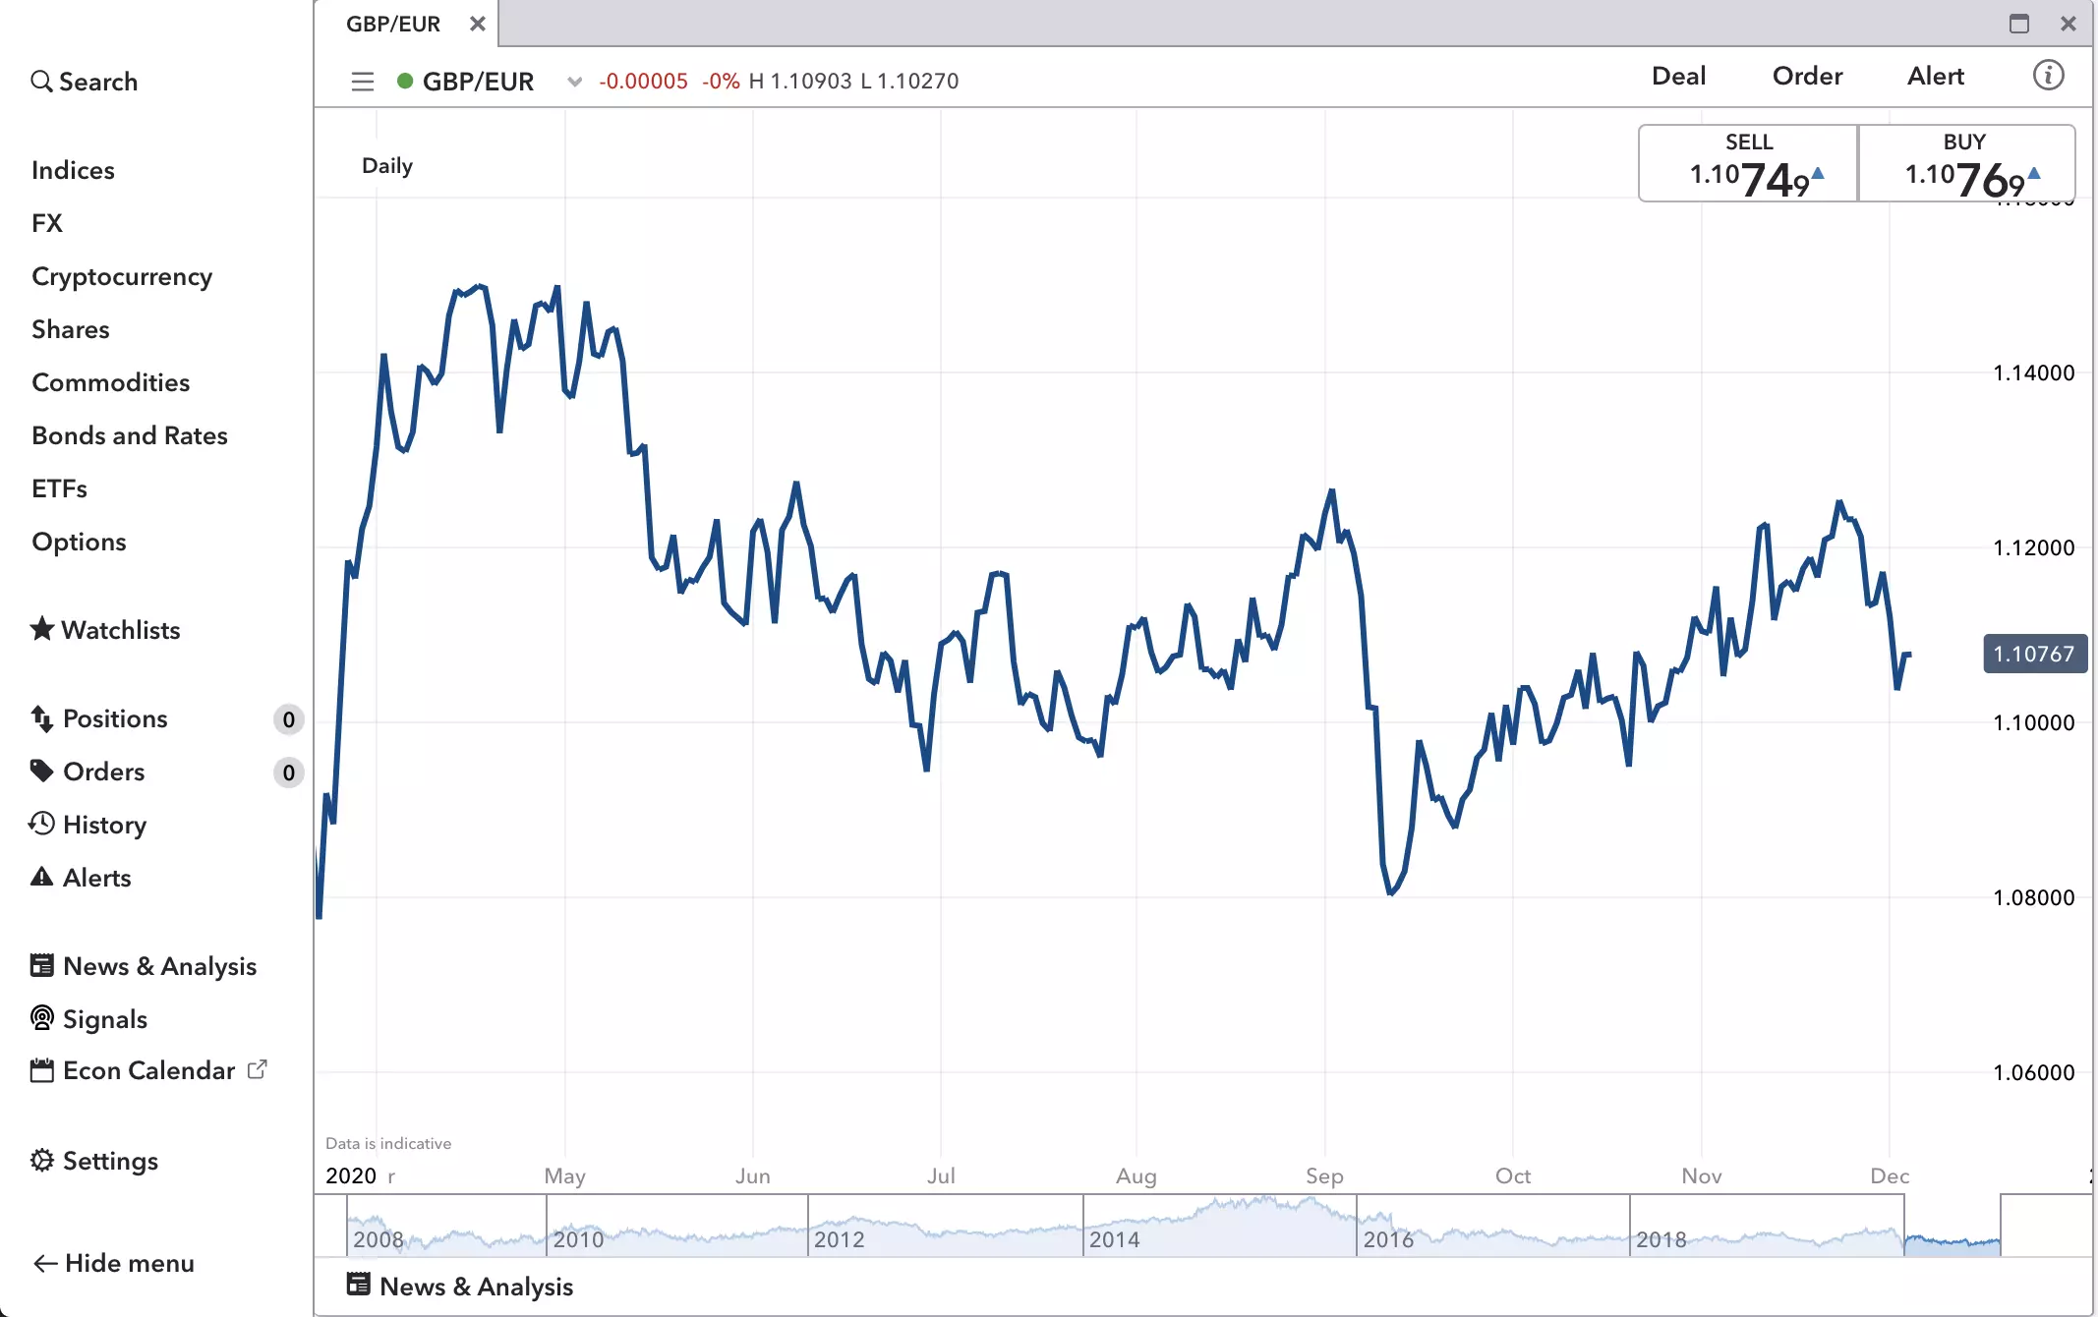Click the Settings gear icon
The image size is (2098, 1317).
click(x=42, y=1161)
